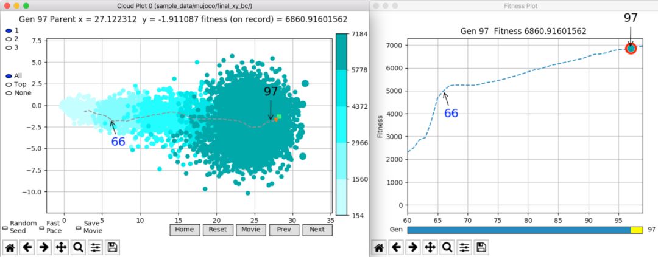This screenshot has width=658, height=257.
Task: Click the Fitness y-axis label
Action: [x=380, y=126]
